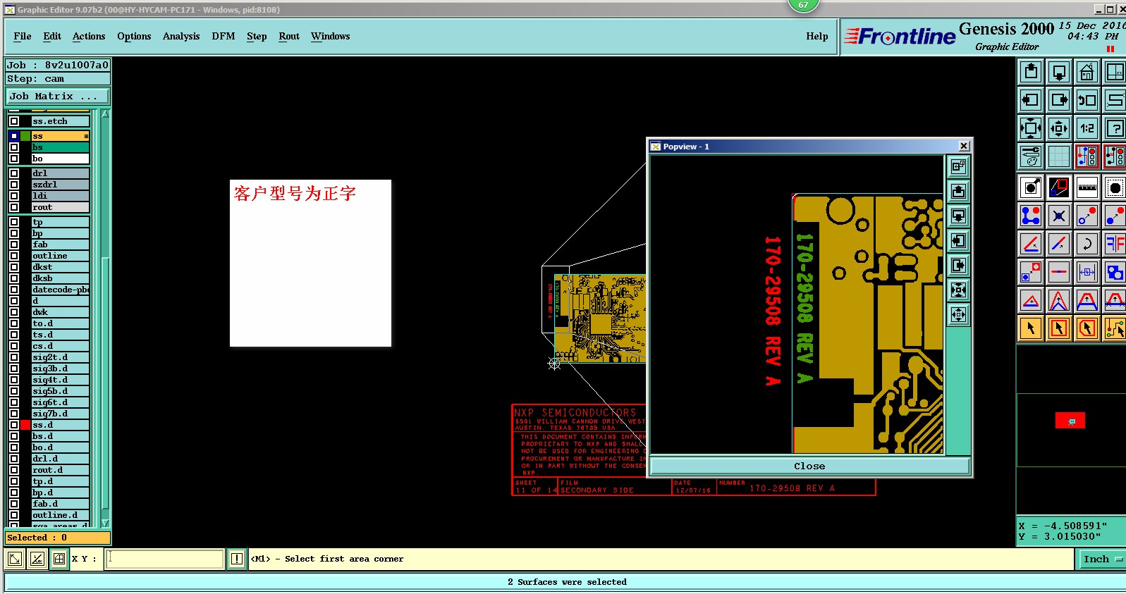Open the Windows menu

(x=331, y=37)
